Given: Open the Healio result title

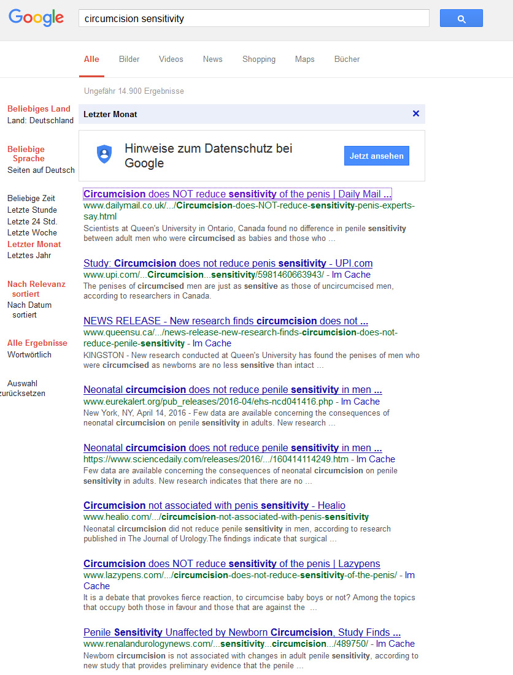Looking at the screenshot, I should point(215,506).
